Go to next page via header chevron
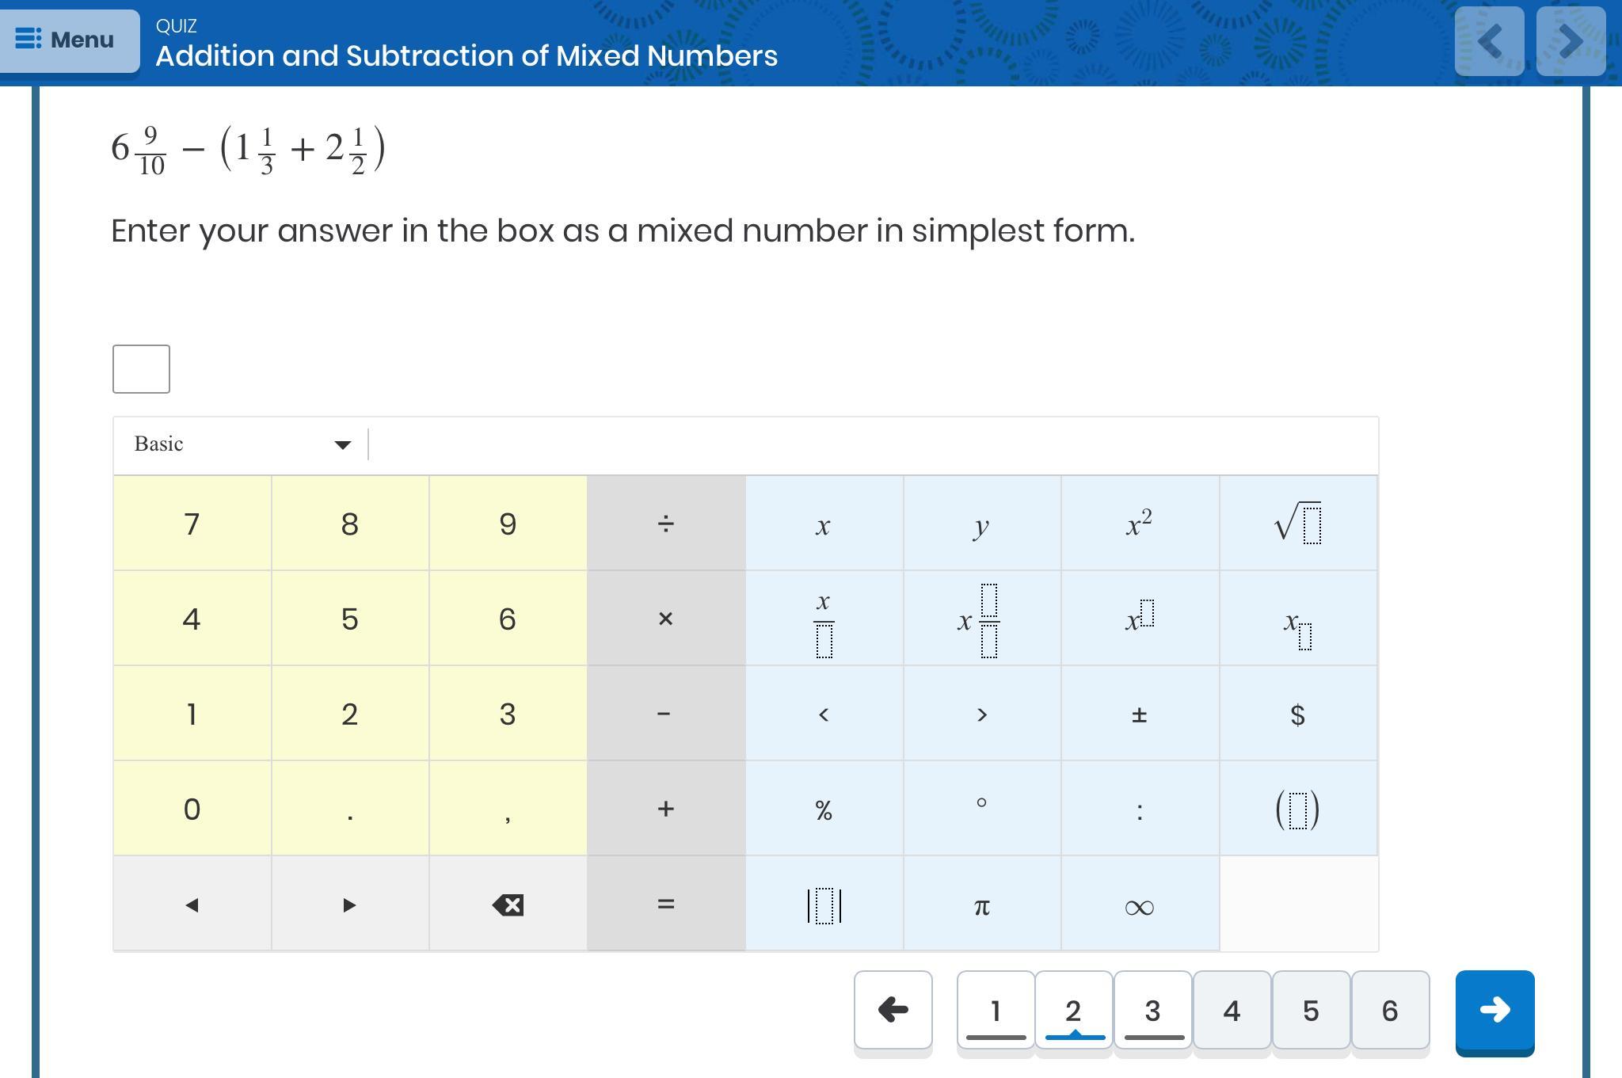The width and height of the screenshot is (1622, 1078). (x=1571, y=41)
